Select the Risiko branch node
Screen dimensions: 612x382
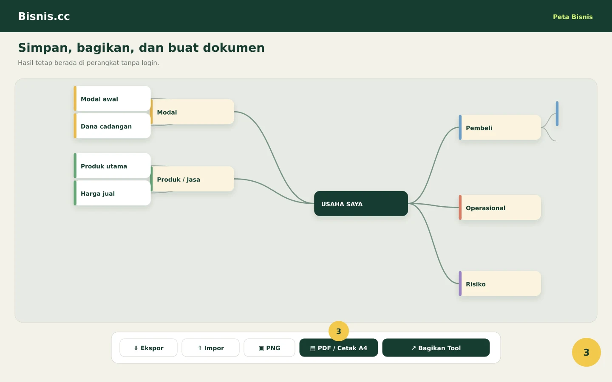(500, 284)
